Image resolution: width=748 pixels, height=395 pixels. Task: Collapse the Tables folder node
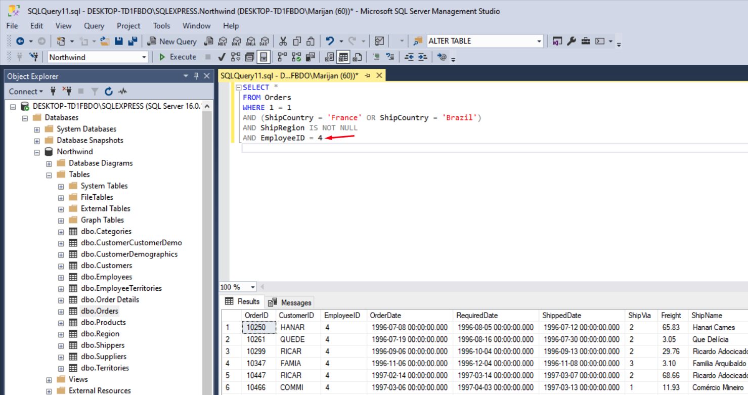[49, 174]
